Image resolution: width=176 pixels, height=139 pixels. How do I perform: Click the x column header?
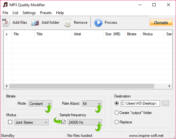tap(8, 34)
